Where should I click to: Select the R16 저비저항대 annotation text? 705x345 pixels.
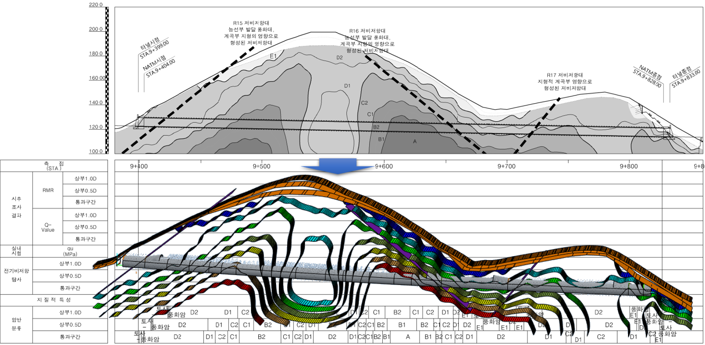click(x=367, y=40)
